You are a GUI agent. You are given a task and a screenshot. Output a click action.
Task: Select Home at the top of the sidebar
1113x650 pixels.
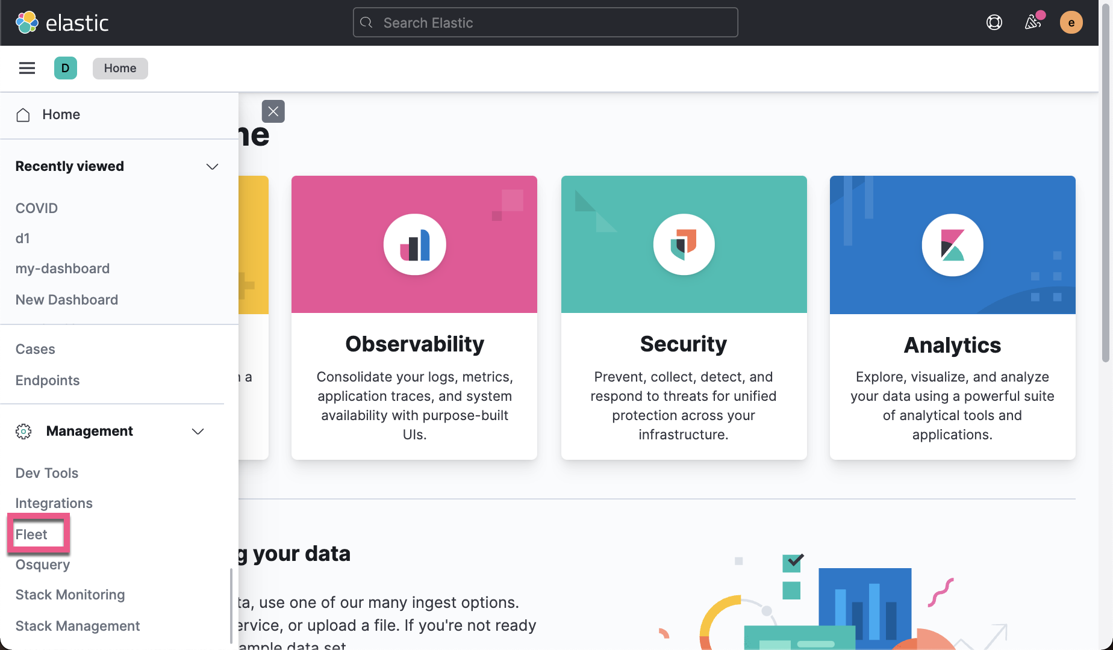61,114
